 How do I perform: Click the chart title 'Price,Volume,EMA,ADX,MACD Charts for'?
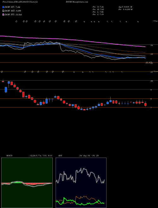20,2
